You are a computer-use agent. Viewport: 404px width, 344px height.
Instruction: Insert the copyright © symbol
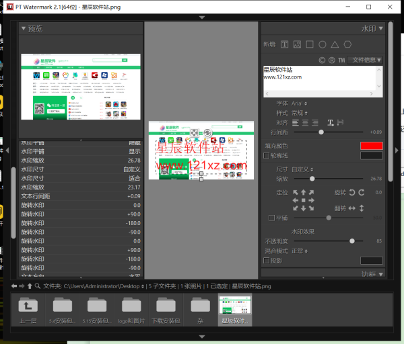pos(322,60)
